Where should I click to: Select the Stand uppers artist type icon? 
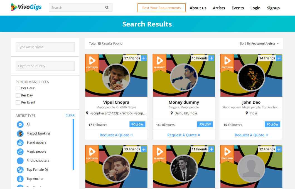[20, 143]
